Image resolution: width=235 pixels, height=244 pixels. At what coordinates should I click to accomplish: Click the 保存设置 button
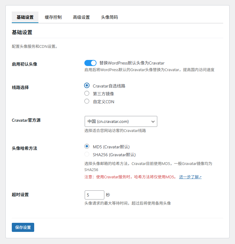coord(23,227)
